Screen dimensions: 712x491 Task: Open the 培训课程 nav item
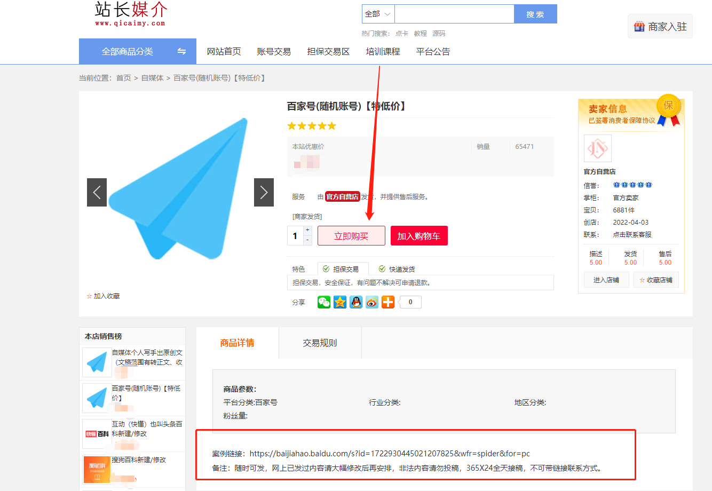tap(383, 51)
